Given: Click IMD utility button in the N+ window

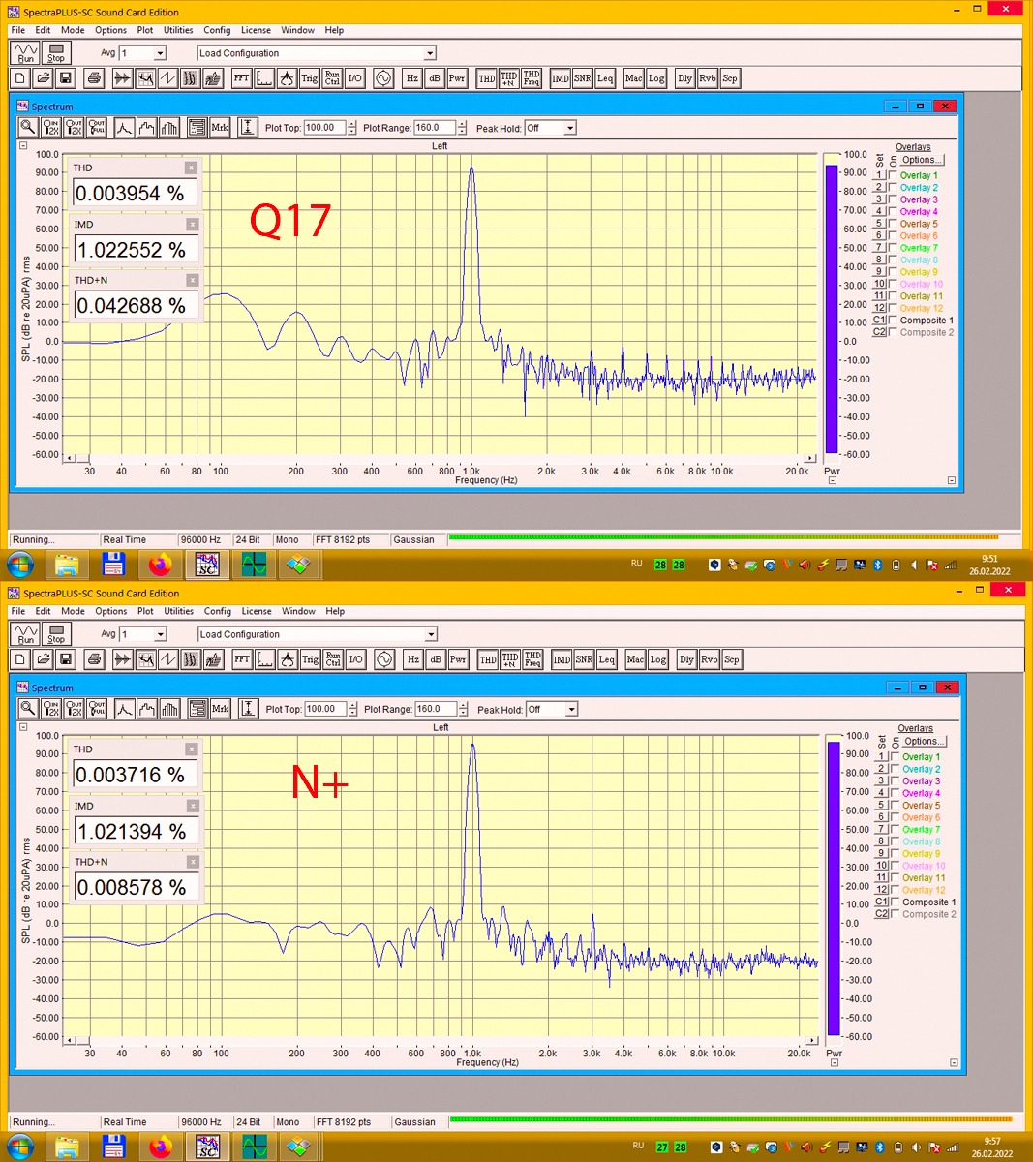Looking at the screenshot, I should click(x=562, y=659).
